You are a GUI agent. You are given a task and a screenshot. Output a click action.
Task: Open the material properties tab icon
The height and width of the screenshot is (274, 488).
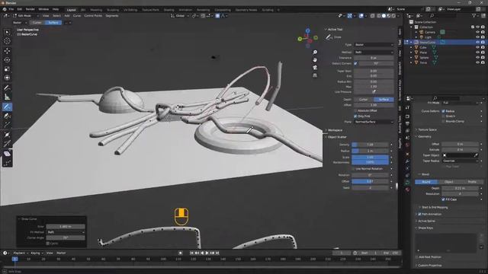point(407,190)
